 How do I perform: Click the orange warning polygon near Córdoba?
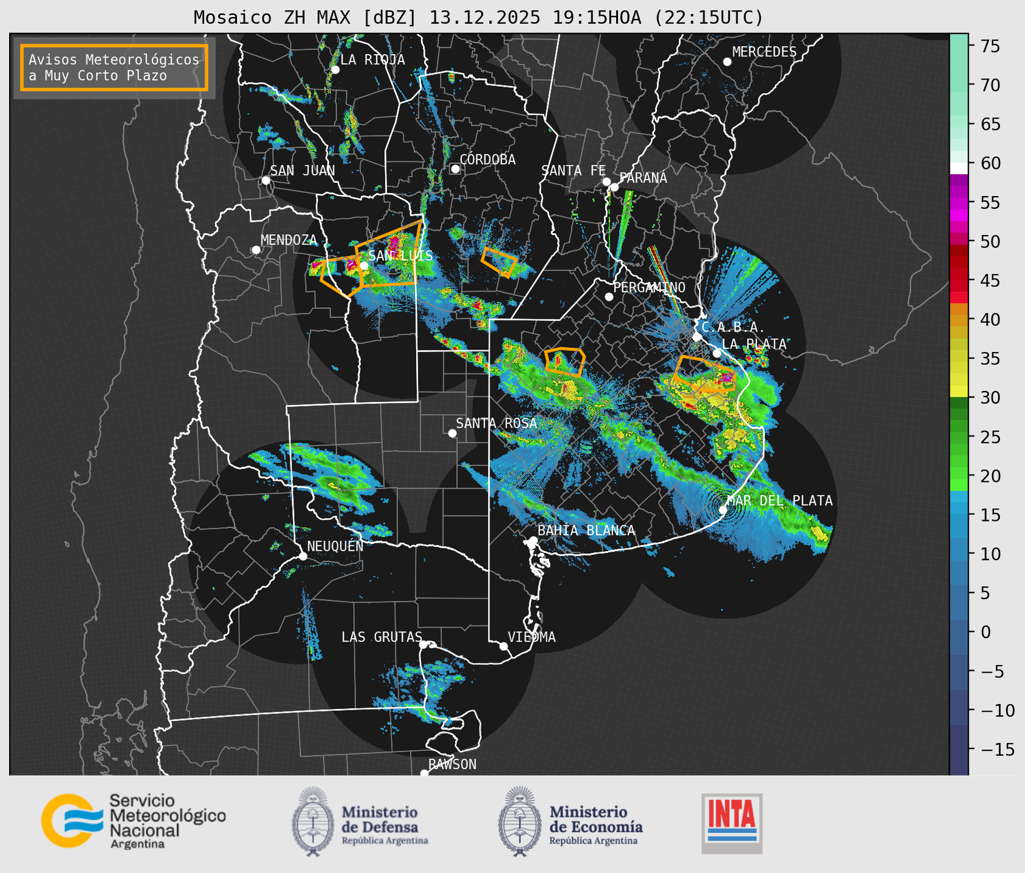coord(499,262)
